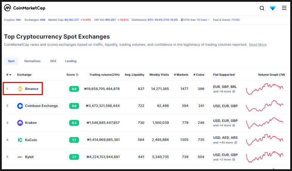
Task: Click Binance's 9.9 score badge
Action: pyautogui.click(x=74, y=89)
